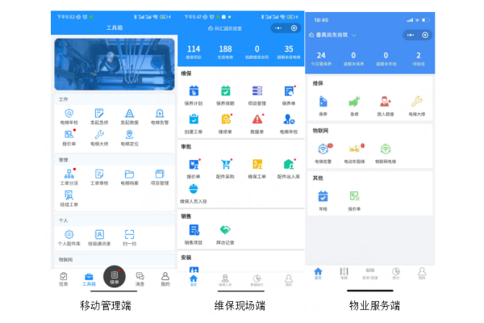Open the 配件采购 cart icon
Image resolution: width=484 pixels, height=323 pixels.
[x=226, y=165]
